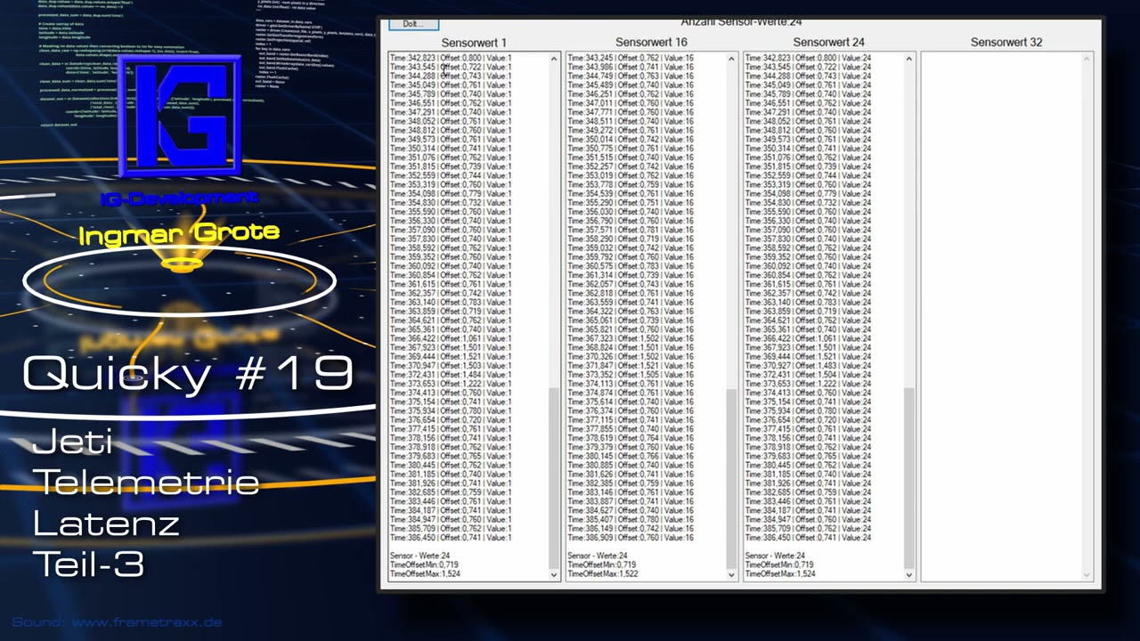
Task: Click TimeOffsetMax:1,524 in Sensorwert 1 list
Action: [x=425, y=574]
